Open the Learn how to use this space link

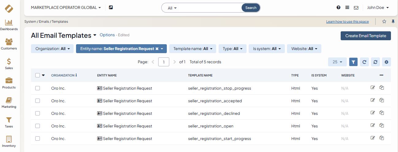coord(347,21)
